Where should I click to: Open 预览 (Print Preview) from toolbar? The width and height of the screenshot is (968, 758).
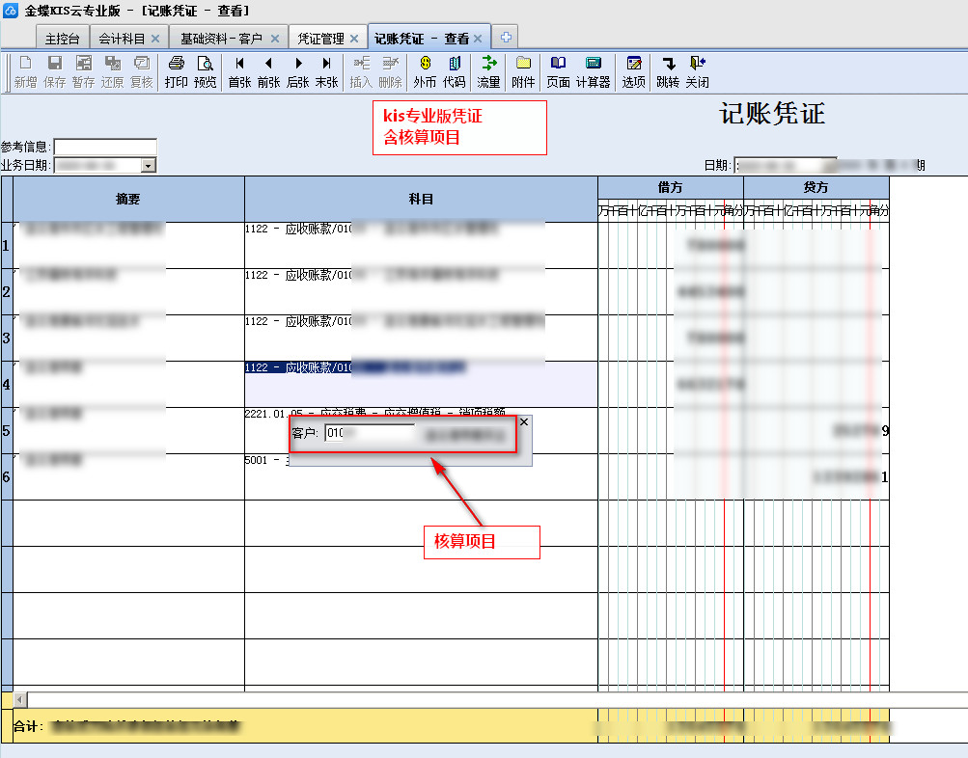click(x=206, y=71)
